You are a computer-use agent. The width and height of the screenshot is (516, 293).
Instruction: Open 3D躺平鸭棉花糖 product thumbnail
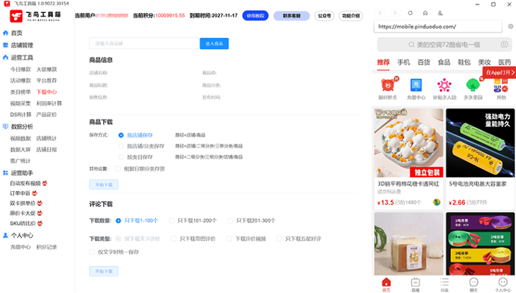(409, 143)
